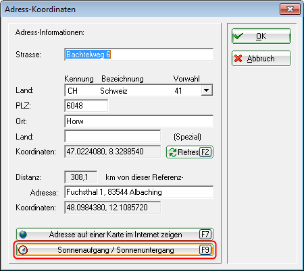Click the F2 shortcut badge
This screenshot has width=304, height=271.
point(205,152)
